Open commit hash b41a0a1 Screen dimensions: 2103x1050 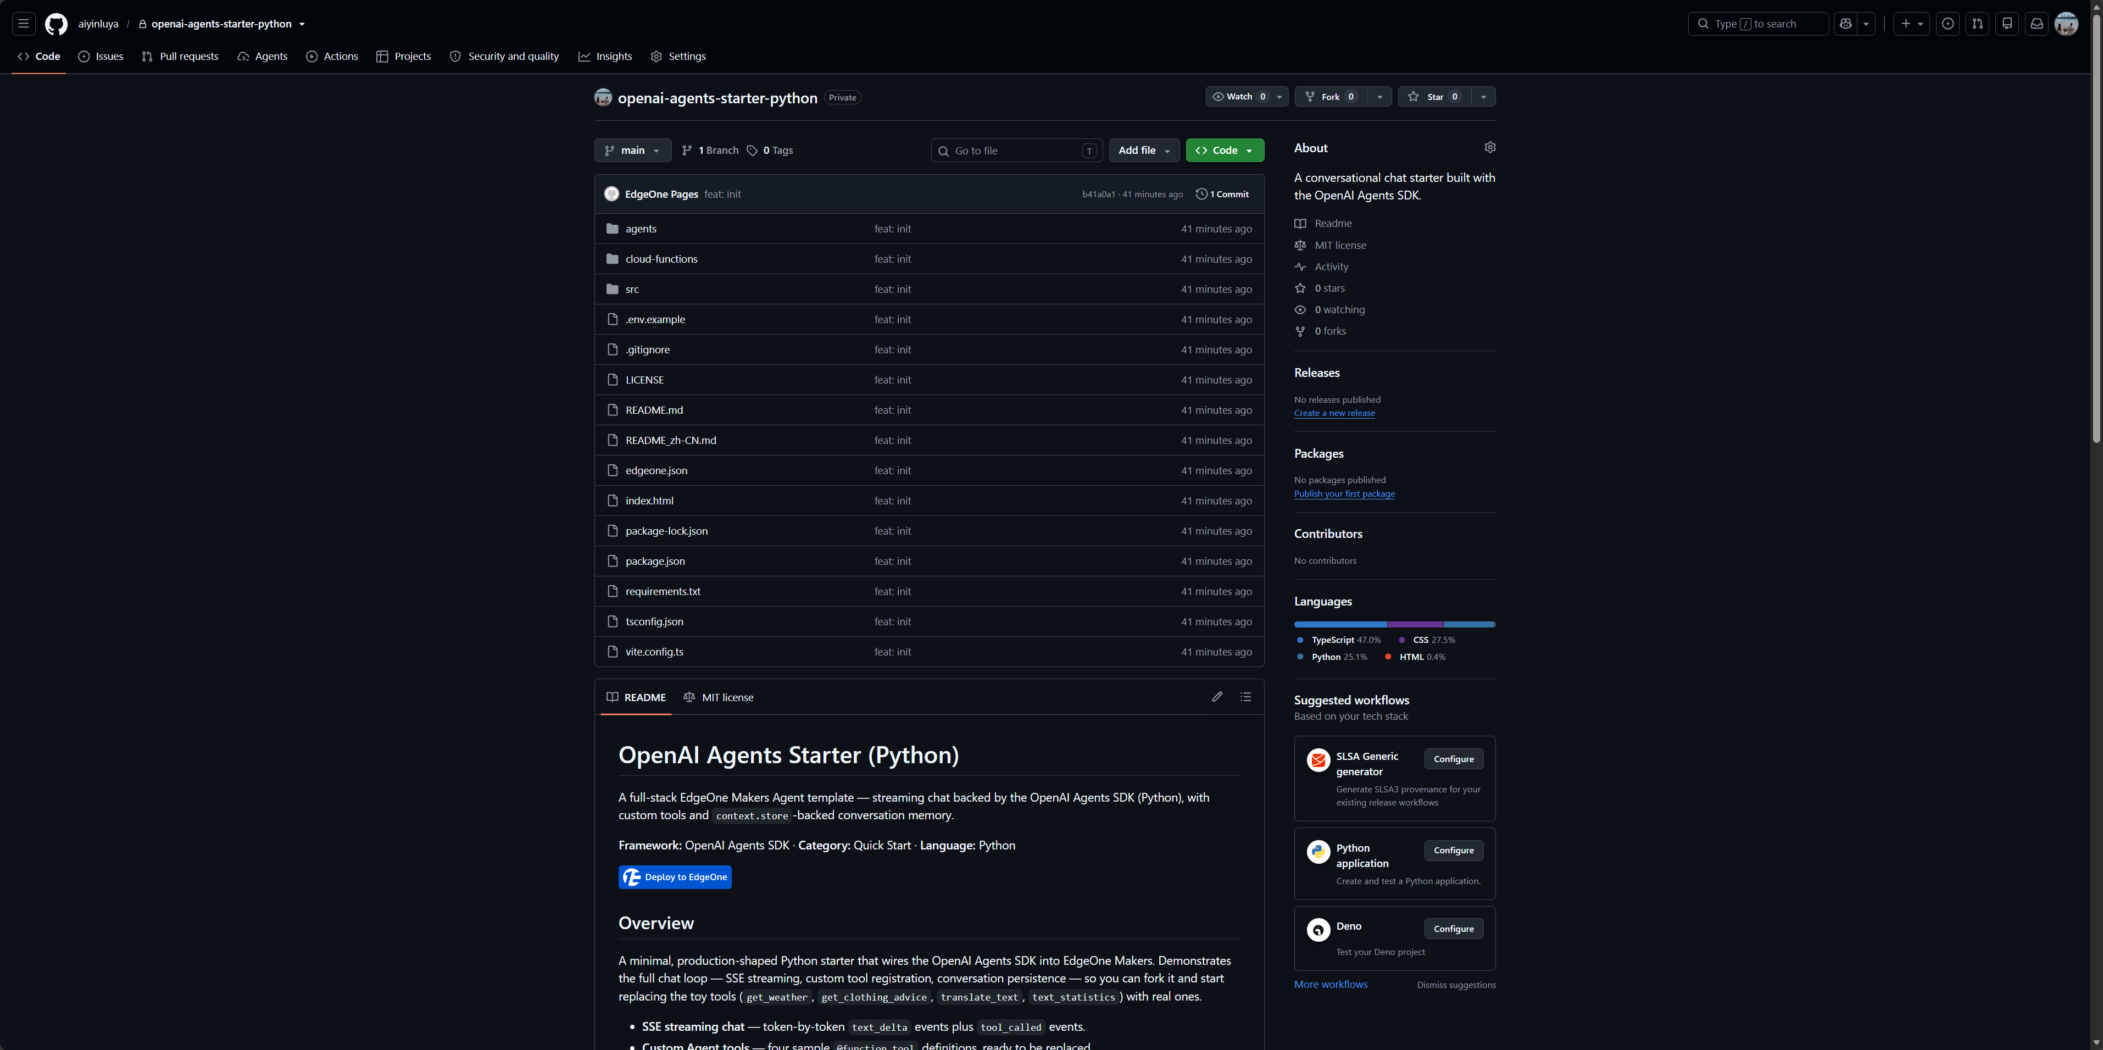click(x=1098, y=195)
